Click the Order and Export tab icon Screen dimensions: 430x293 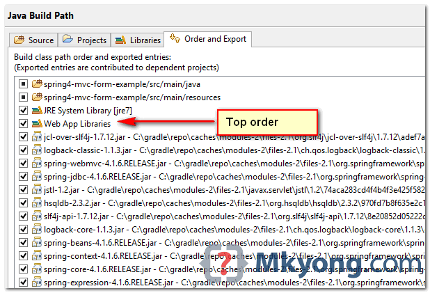click(x=175, y=38)
